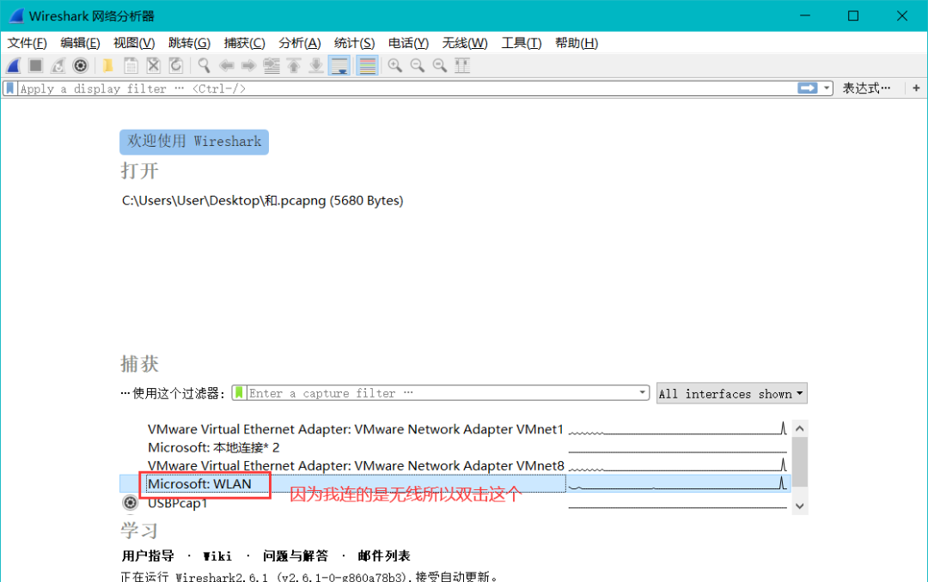Open the 工具(T) menu

point(522,43)
